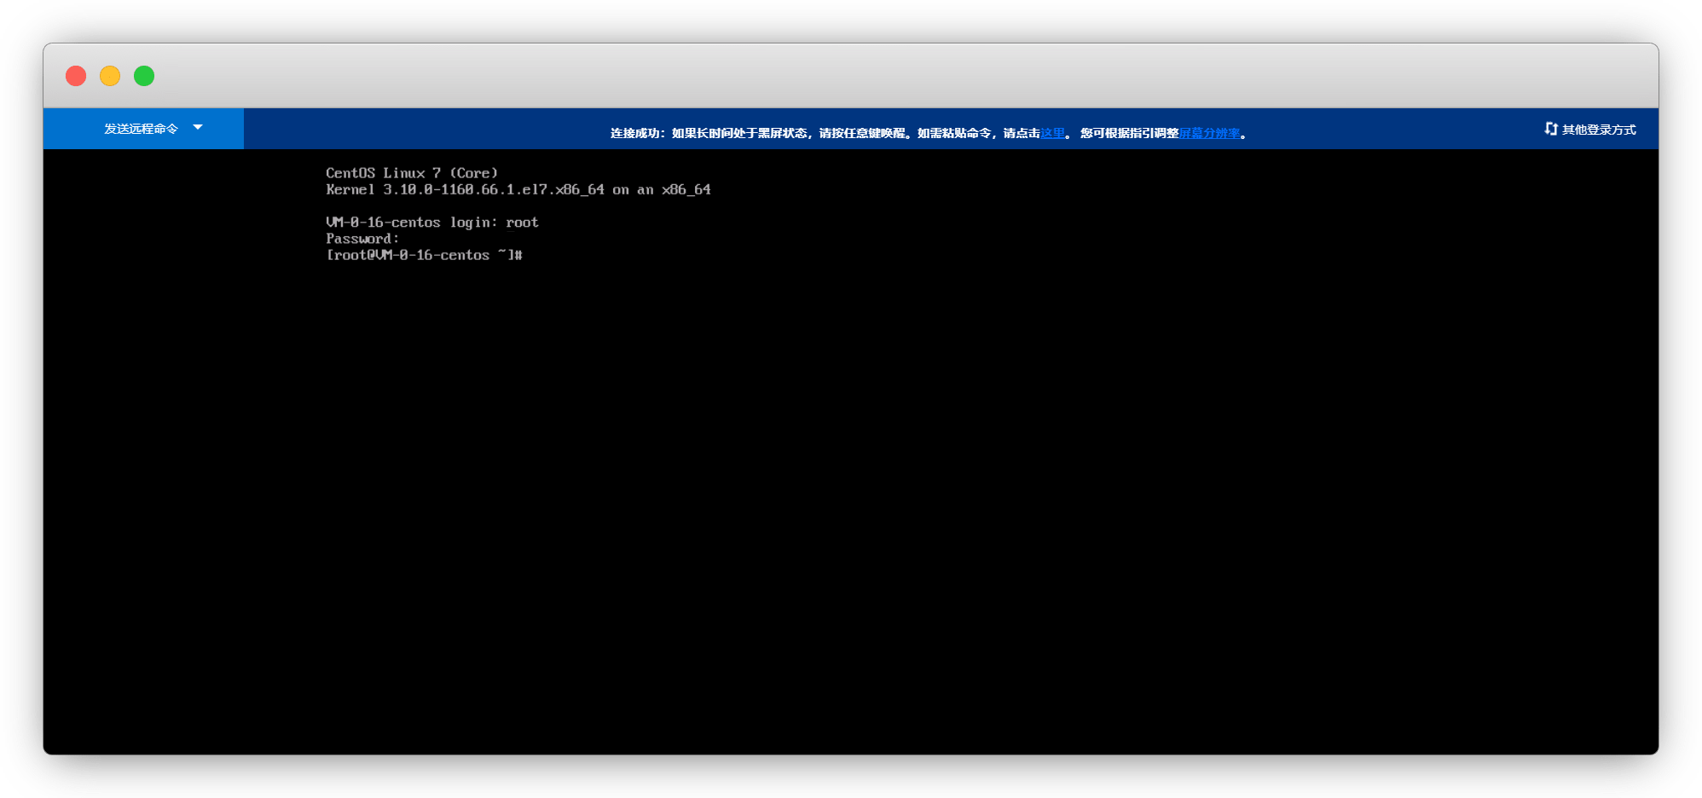Click the 这里 link to paste commands

pos(1052,133)
